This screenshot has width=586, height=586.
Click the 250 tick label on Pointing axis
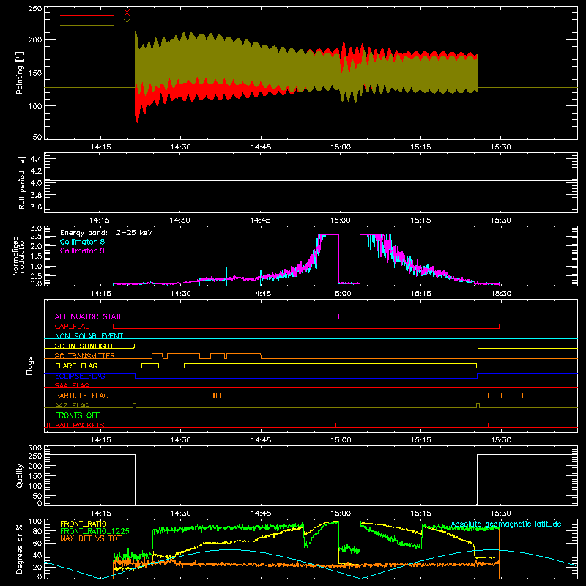tap(34, 8)
